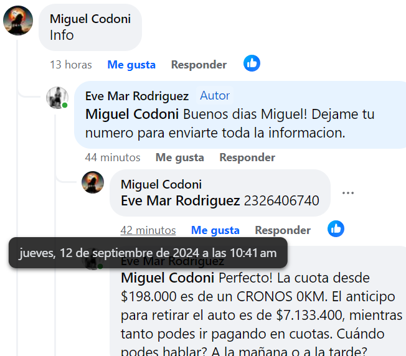Click Responder under the phone number reply
Image resolution: width=406 pixels, height=356 pixels.
(283, 230)
